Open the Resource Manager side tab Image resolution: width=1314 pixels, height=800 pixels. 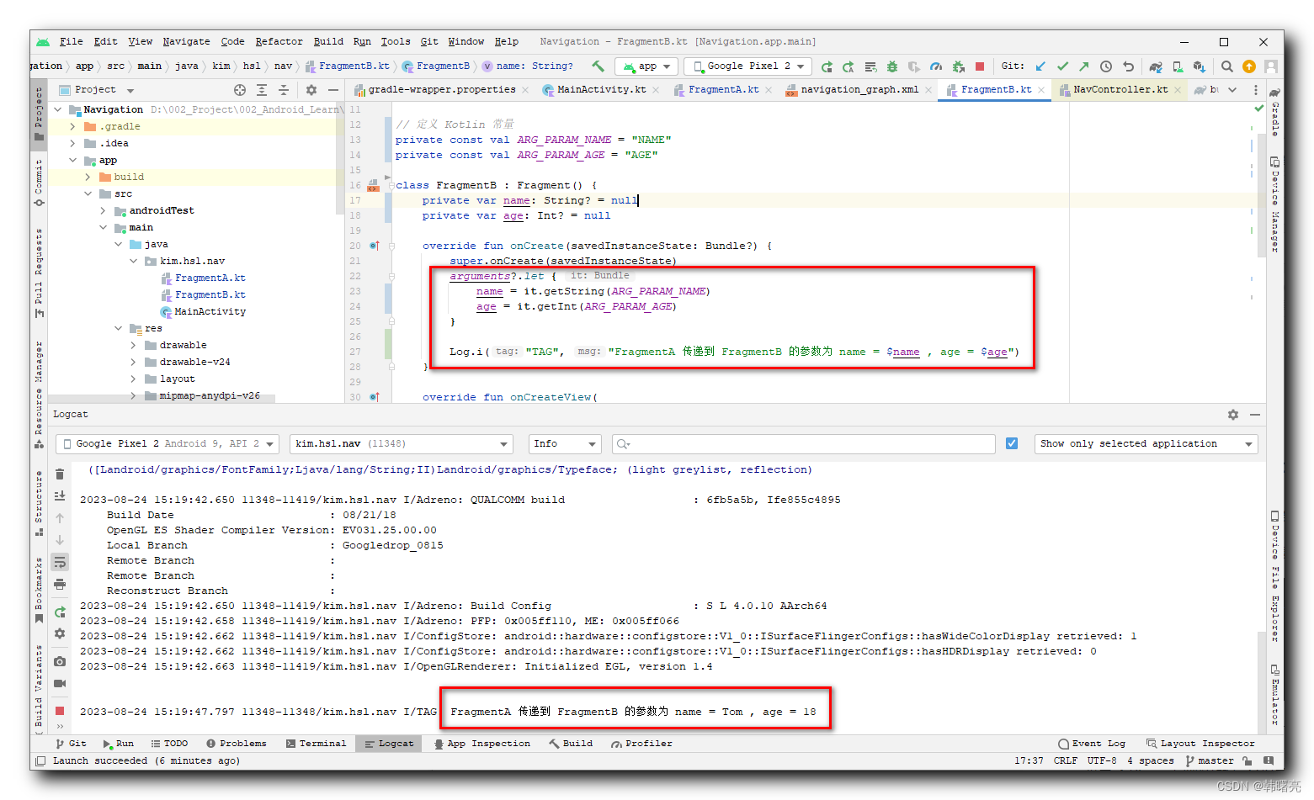[x=39, y=394]
